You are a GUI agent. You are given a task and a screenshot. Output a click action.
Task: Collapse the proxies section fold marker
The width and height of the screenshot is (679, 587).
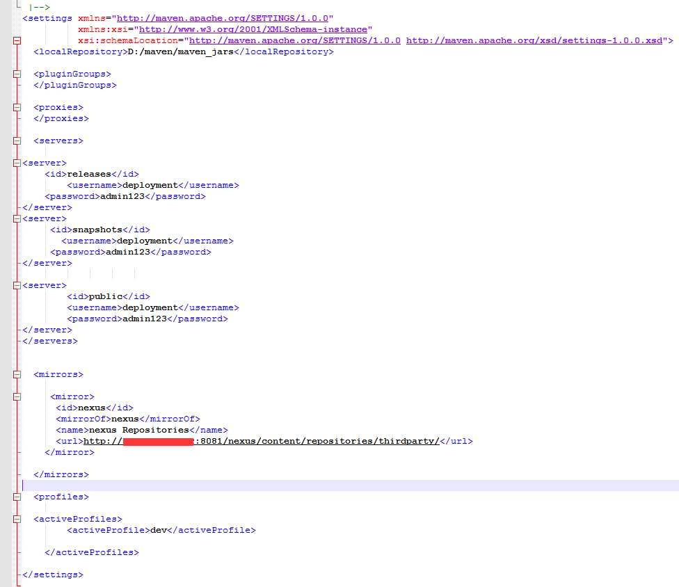point(17,107)
